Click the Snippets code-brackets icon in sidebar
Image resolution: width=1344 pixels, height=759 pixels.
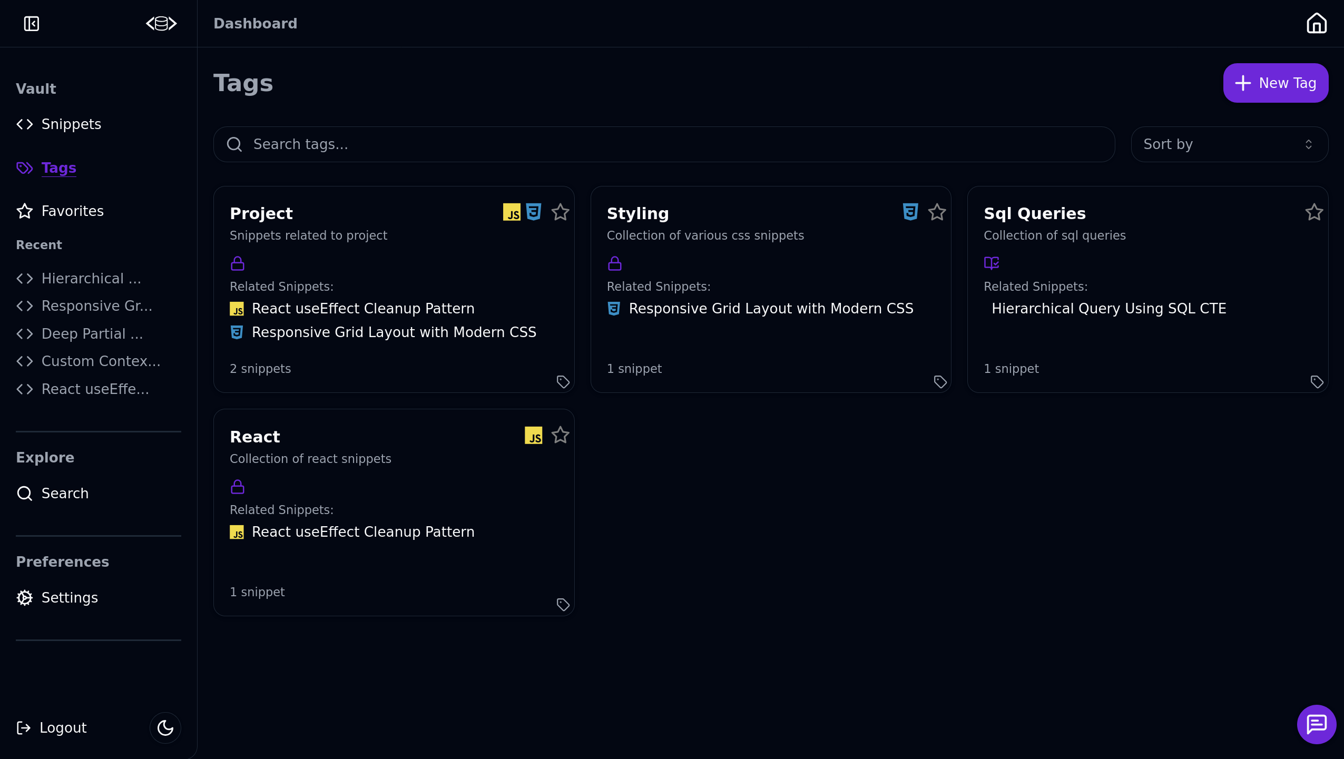25,124
